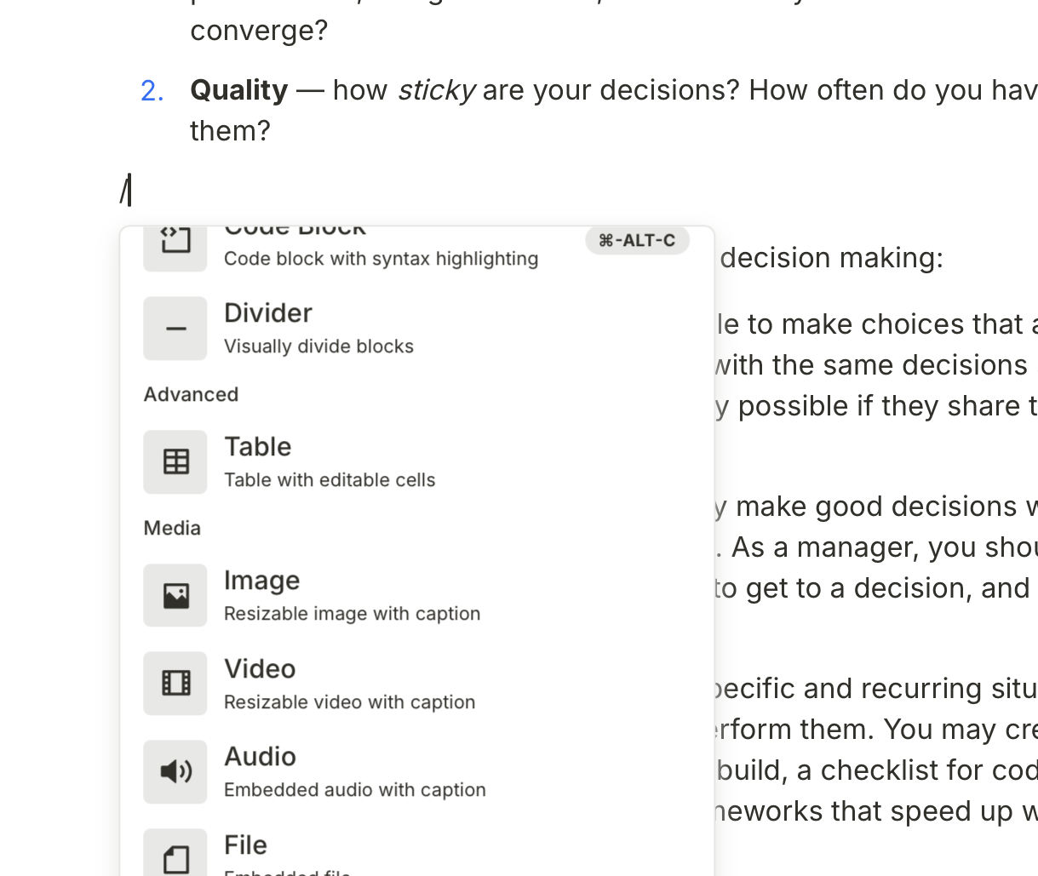Select "Code block with syntax highlighting" description
The image size is (1038, 876).
click(x=381, y=259)
